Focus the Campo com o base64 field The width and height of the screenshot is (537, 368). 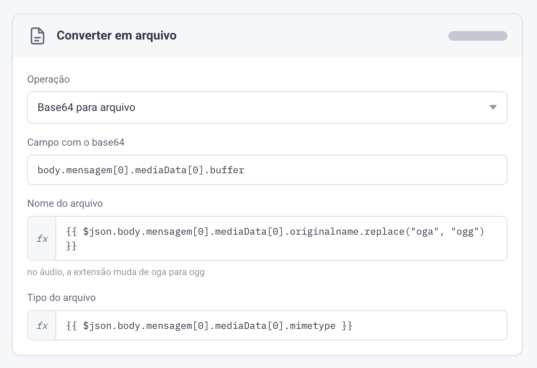267,170
